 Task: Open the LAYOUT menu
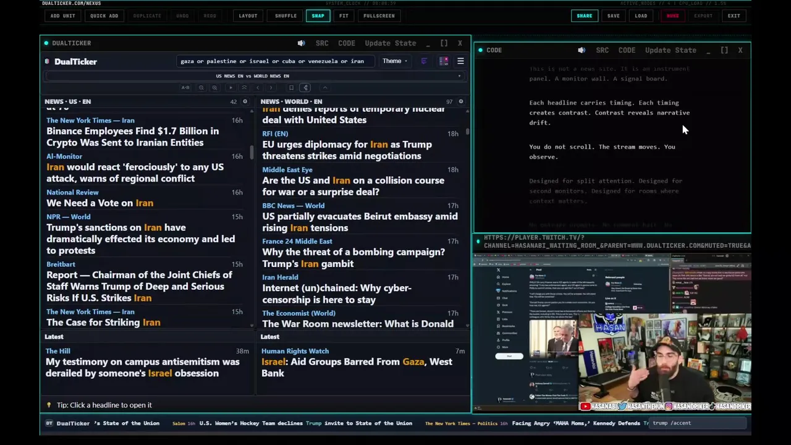[x=248, y=15]
